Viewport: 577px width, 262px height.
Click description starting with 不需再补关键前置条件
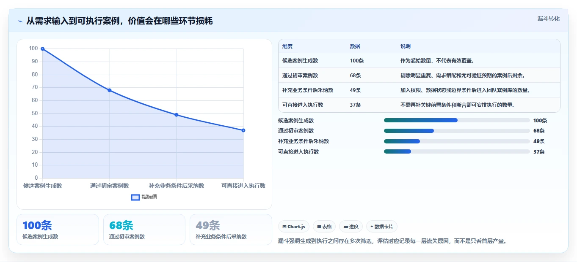pyautogui.click(x=458, y=105)
